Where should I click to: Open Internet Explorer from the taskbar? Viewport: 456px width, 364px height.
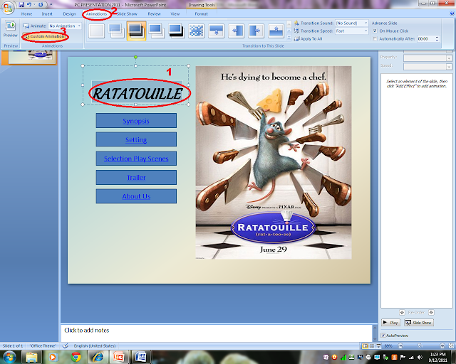point(98,357)
